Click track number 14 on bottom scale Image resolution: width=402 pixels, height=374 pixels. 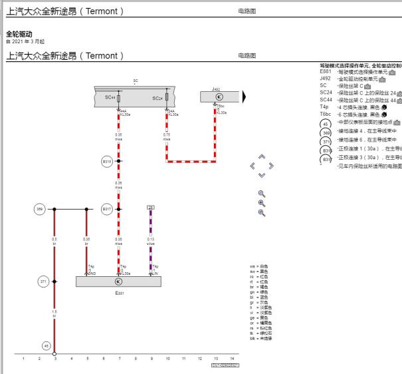pyautogui.click(x=232, y=359)
